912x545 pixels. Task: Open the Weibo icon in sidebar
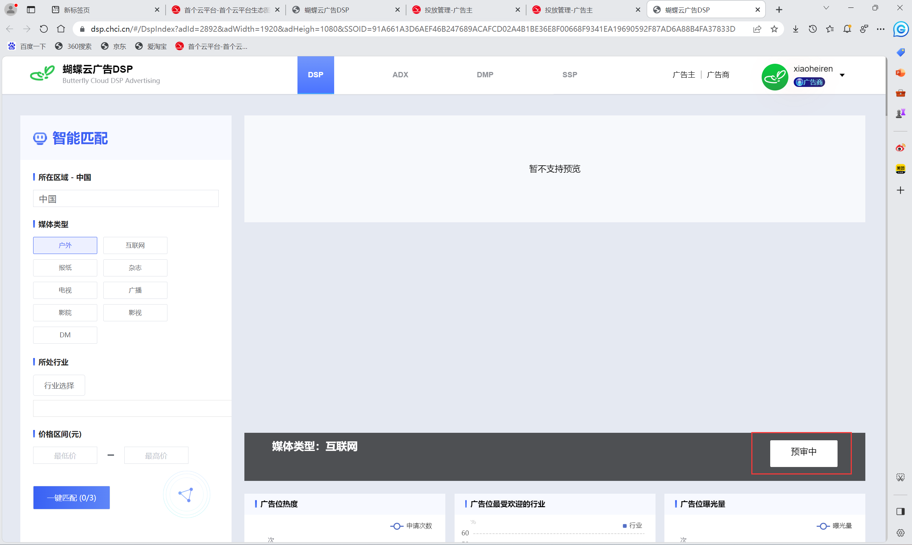900,147
